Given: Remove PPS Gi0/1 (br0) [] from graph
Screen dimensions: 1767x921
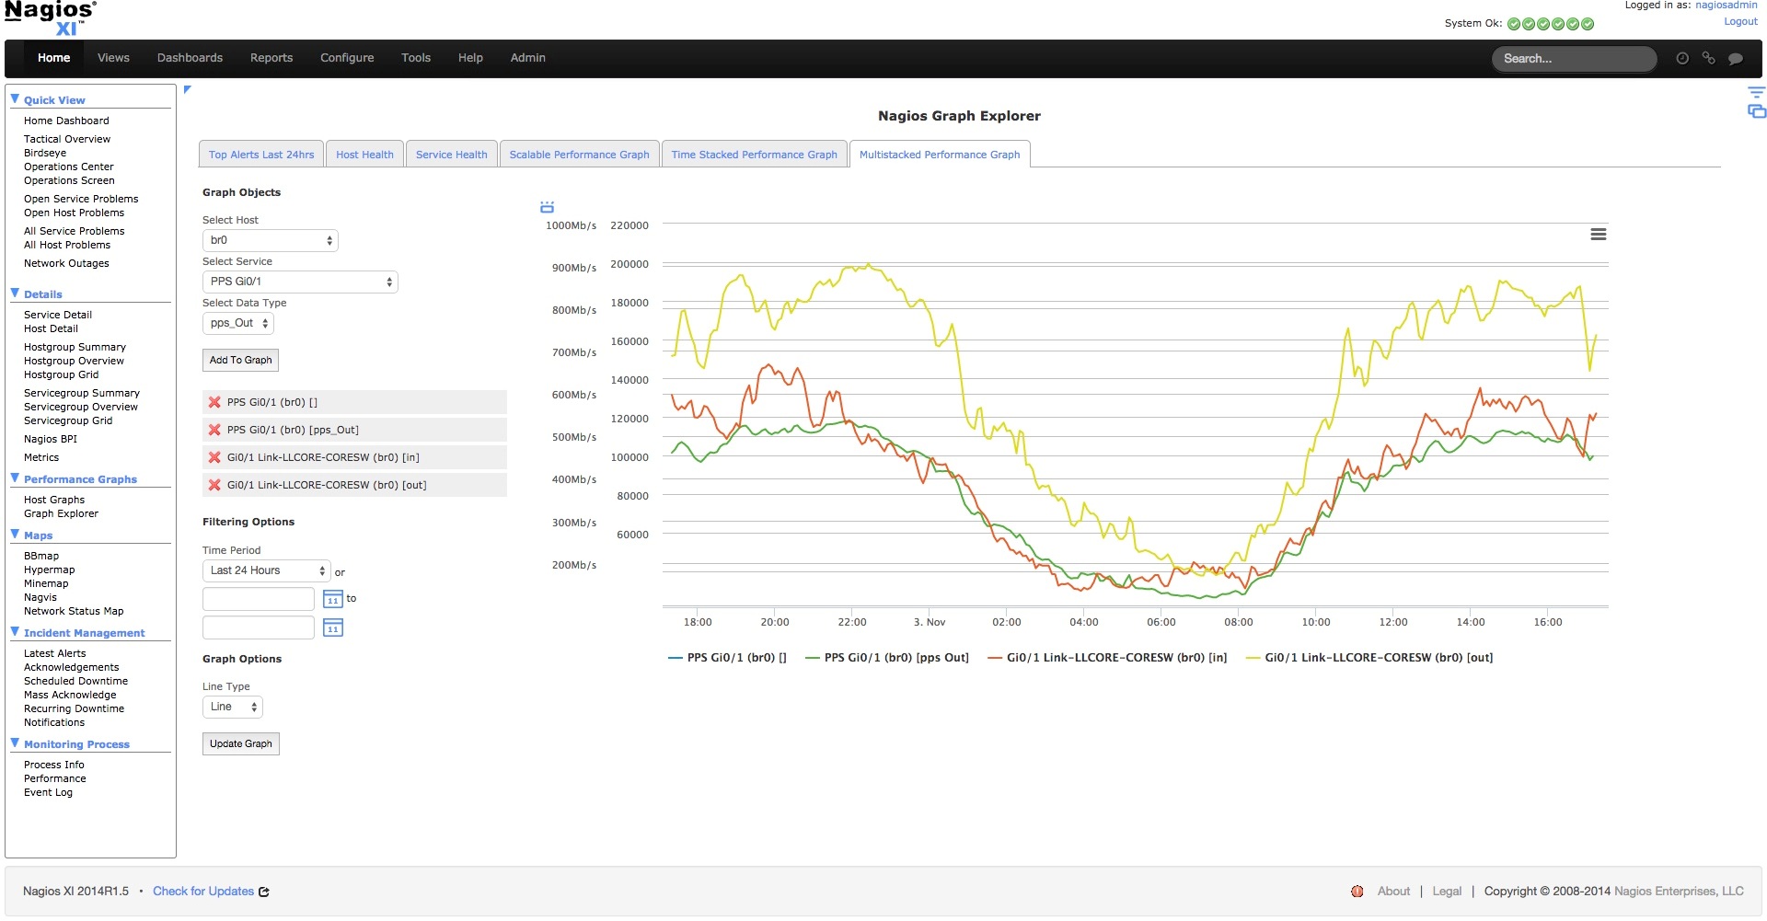Looking at the screenshot, I should pos(214,402).
